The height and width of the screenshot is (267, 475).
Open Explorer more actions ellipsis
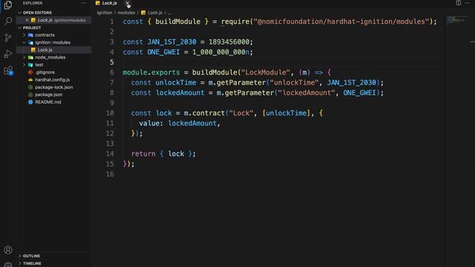coord(83,3)
